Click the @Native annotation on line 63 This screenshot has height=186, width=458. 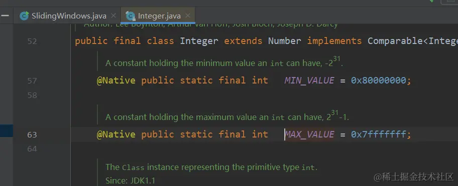[116, 134]
